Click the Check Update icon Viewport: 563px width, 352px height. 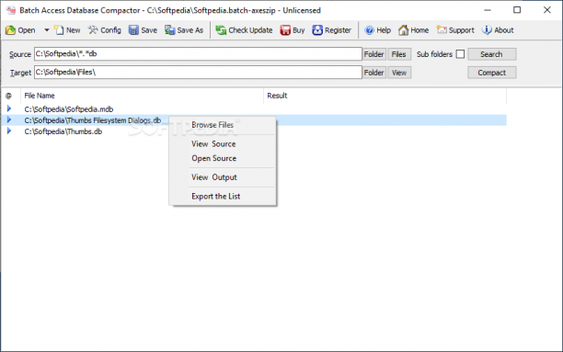221,30
